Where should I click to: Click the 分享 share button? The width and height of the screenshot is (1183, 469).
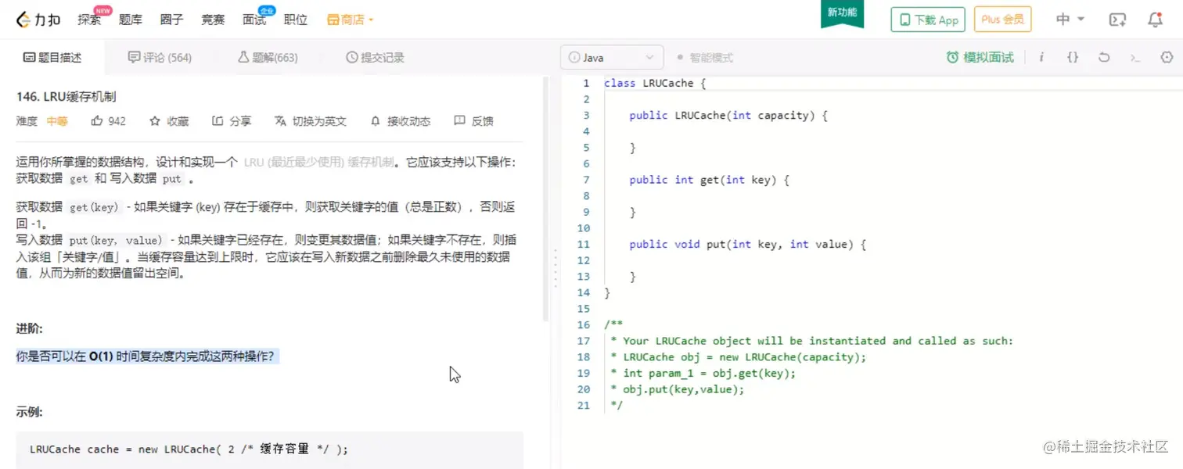pos(232,121)
